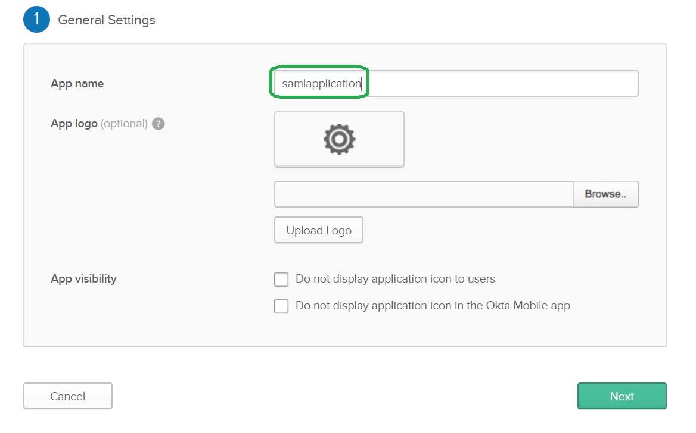This screenshot has width=696, height=433.
Task: Click the App name label
Action: (x=77, y=84)
